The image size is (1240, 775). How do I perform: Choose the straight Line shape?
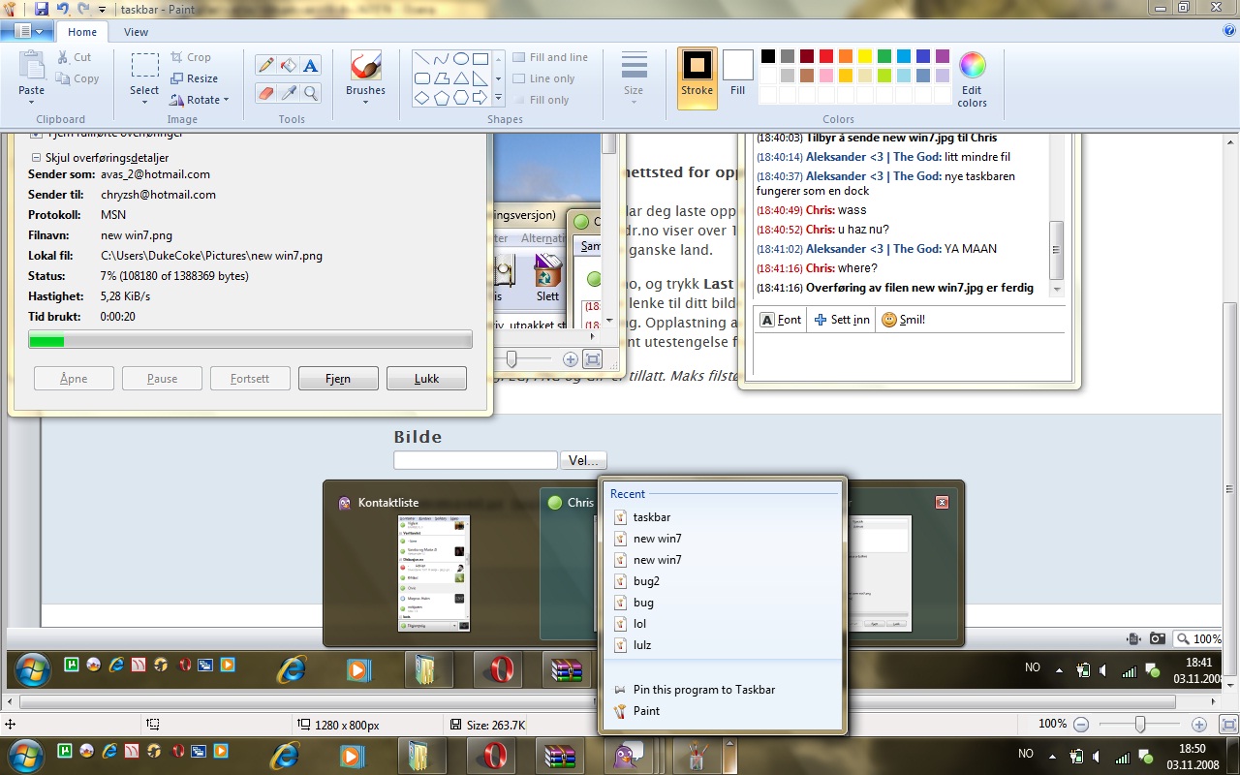tap(422, 58)
